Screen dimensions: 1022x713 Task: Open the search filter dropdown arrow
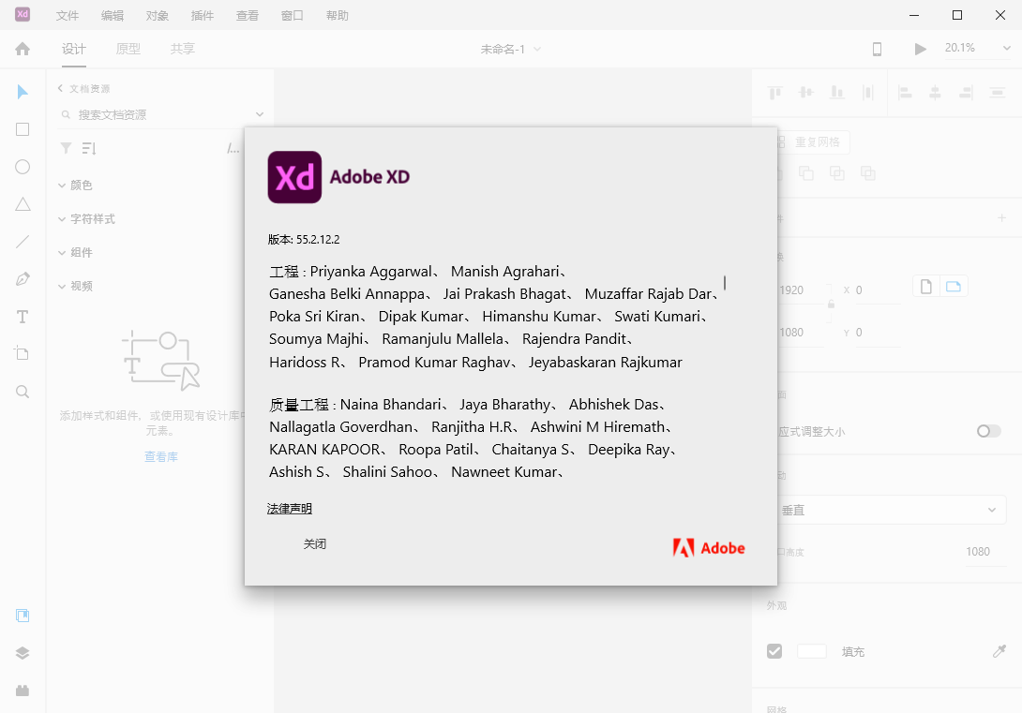(x=260, y=114)
